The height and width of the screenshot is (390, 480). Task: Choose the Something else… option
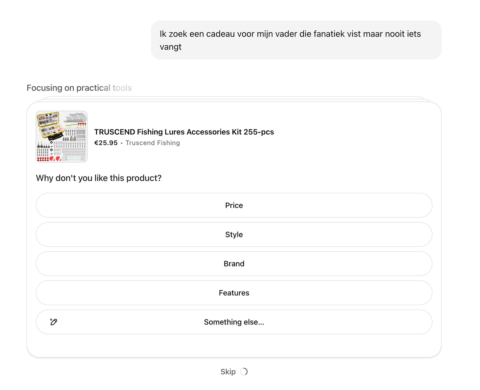[x=234, y=322]
